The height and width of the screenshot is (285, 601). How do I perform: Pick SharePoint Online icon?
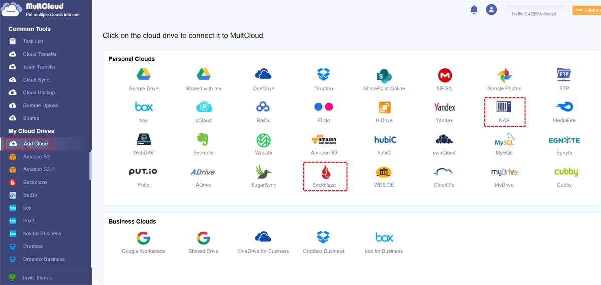(x=384, y=75)
